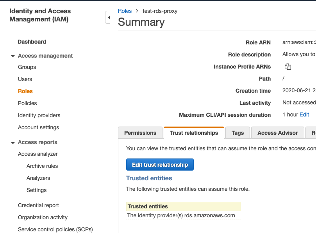Click the Role description value text
Screen dimensions: 316x236
299,55
